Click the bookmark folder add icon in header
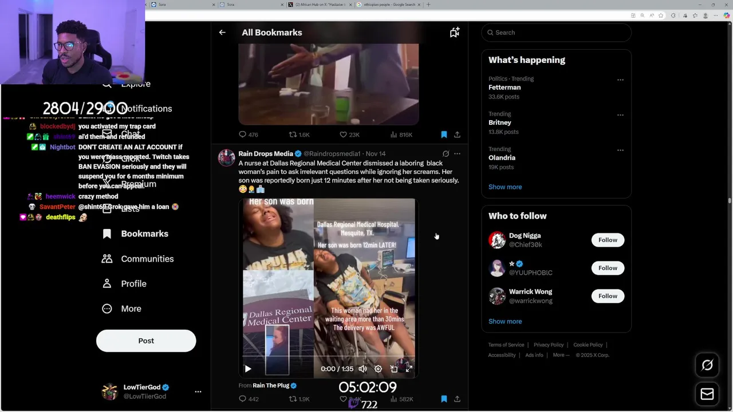The height and width of the screenshot is (412, 733). coord(455,33)
